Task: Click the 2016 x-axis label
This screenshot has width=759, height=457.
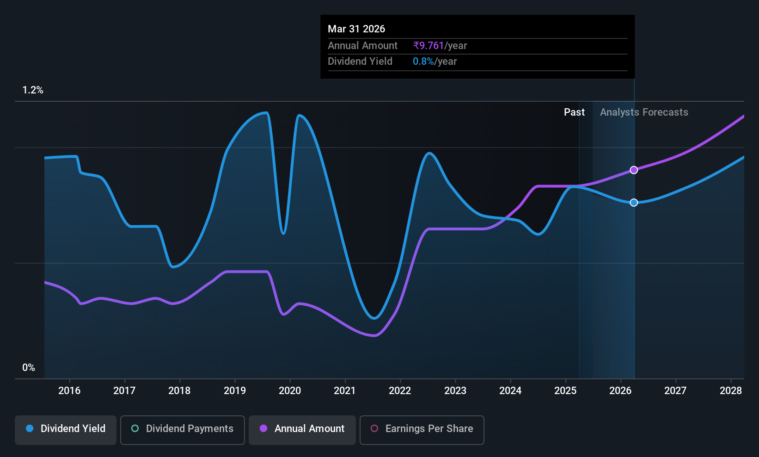Action: (69, 390)
